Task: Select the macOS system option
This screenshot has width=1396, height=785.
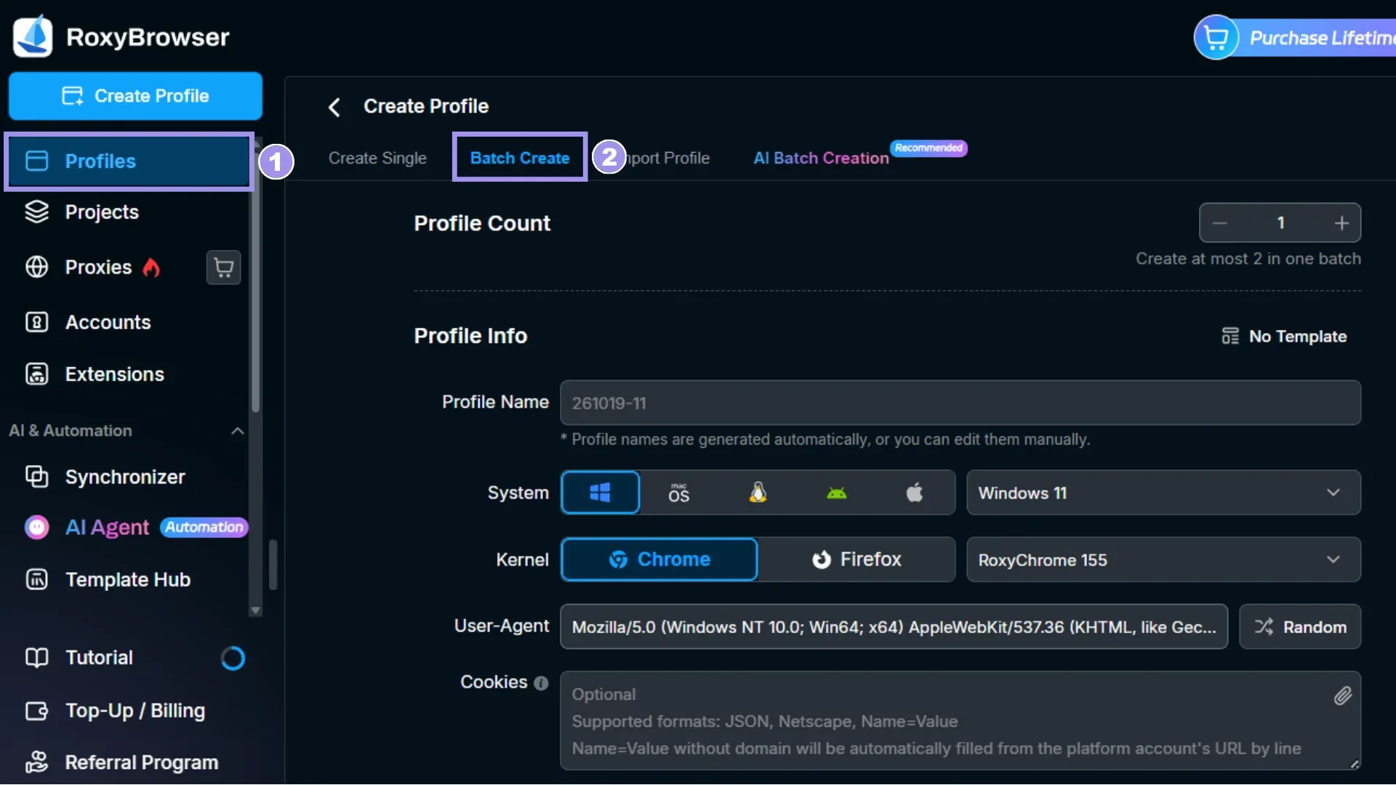Action: tap(678, 493)
